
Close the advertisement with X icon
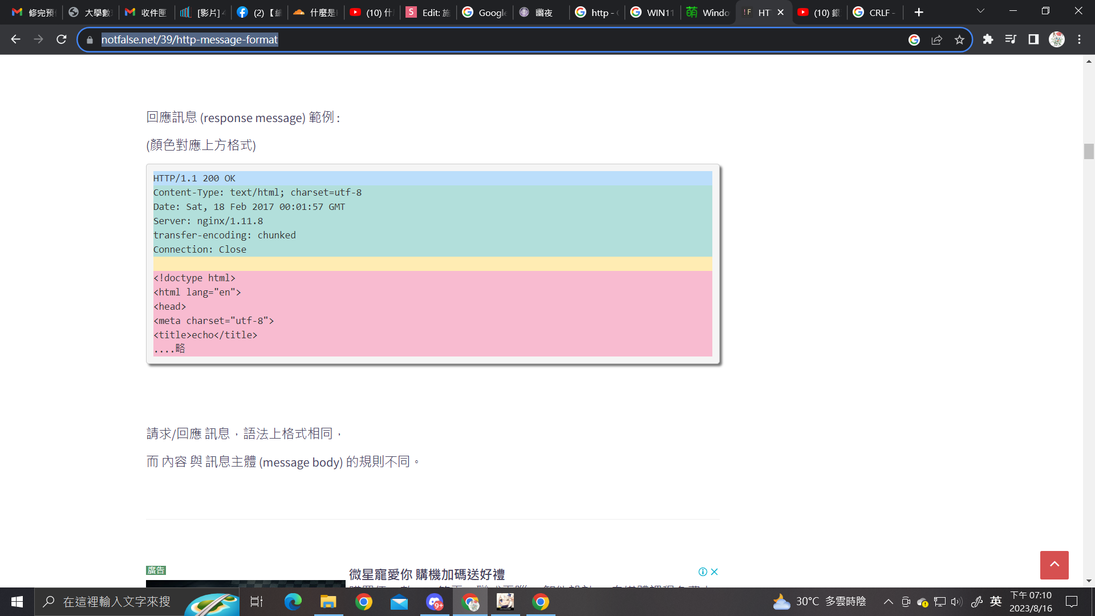click(714, 572)
